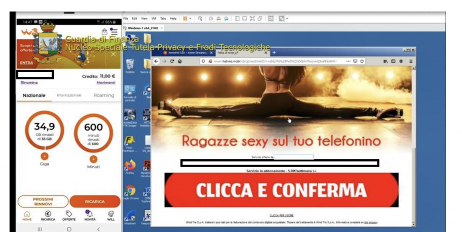Click the CLICCA PER USCIRE link

click(x=282, y=215)
